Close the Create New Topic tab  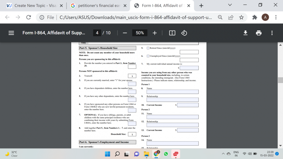pos(61,6)
